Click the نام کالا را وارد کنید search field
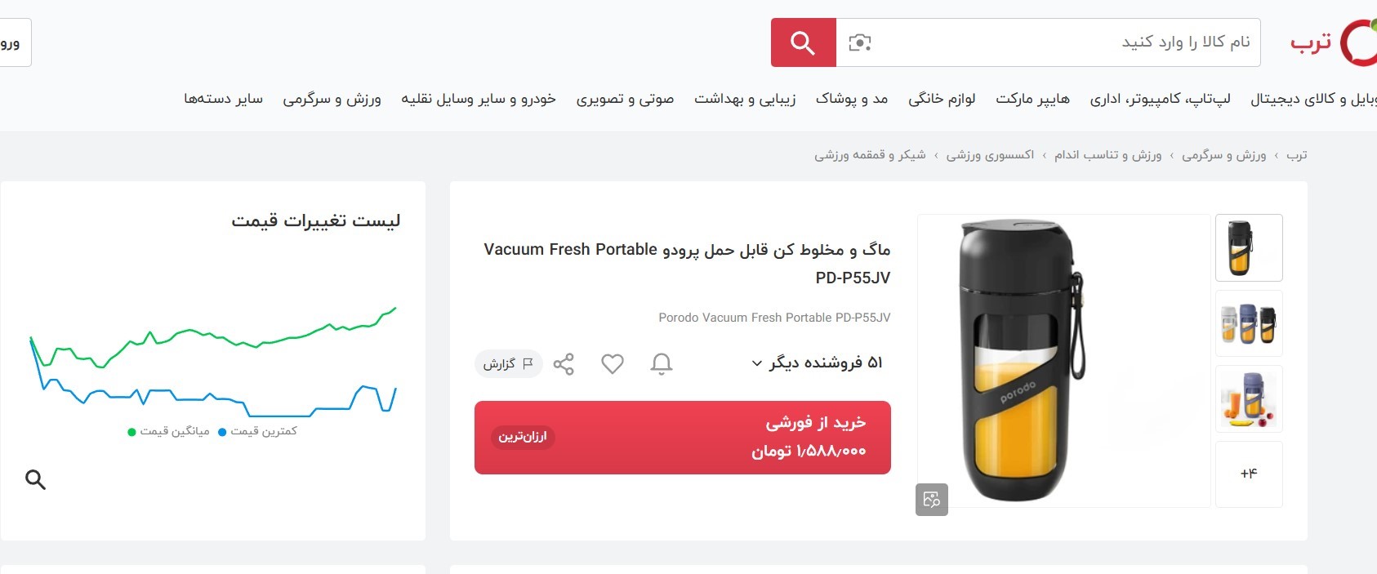Image resolution: width=1377 pixels, height=574 pixels. pyautogui.click(x=1062, y=42)
